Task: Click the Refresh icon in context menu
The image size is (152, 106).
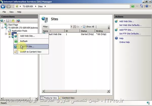Action: pyautogui.click(x=16, y=41)
